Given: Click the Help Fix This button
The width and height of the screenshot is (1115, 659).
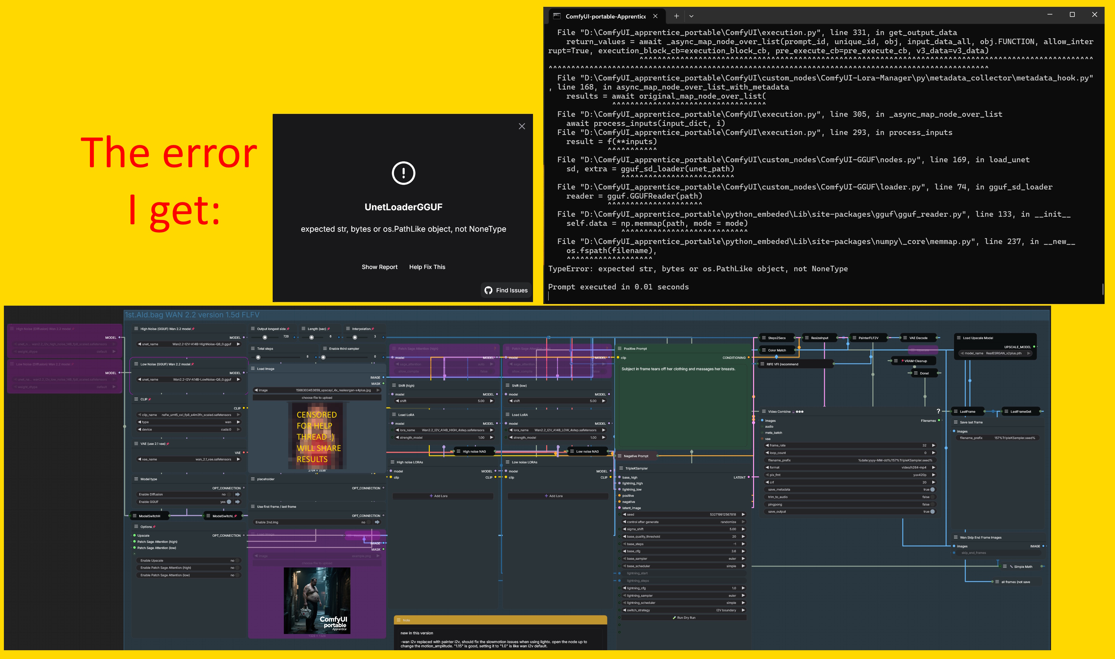Looking at the screenshot, I should coord(427,267).
